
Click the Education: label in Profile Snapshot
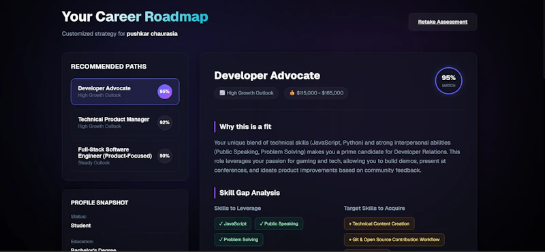click(x=82, y=242)
